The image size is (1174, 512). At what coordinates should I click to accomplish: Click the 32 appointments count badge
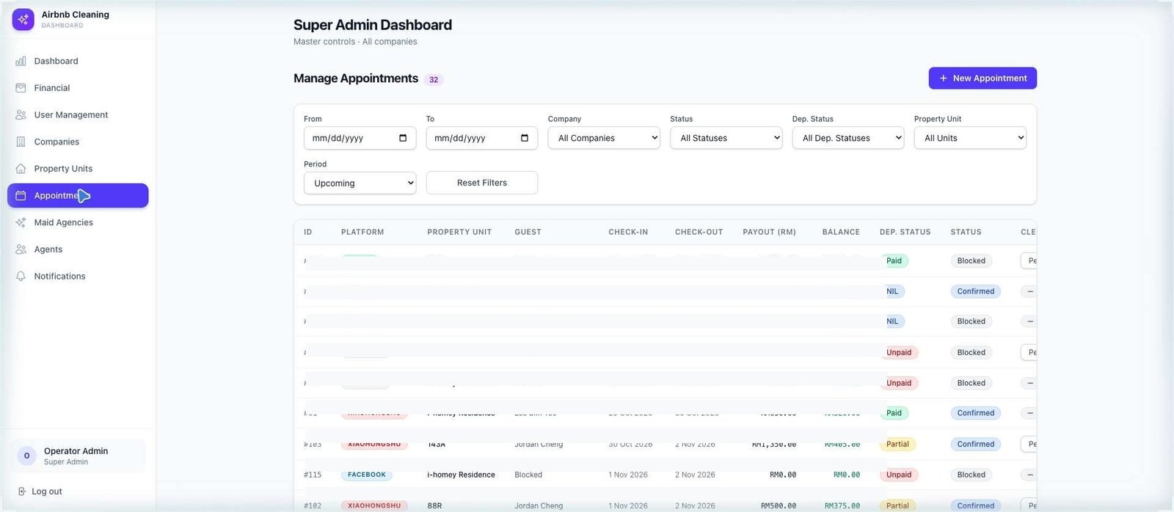click(434, 79)
